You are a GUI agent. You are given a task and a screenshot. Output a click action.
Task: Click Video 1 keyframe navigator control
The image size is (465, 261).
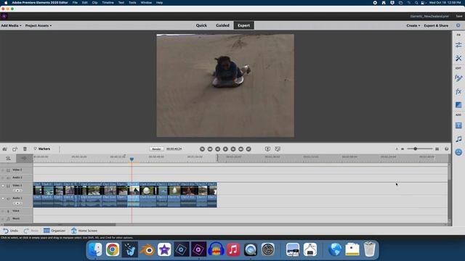(x=17, y=191)
